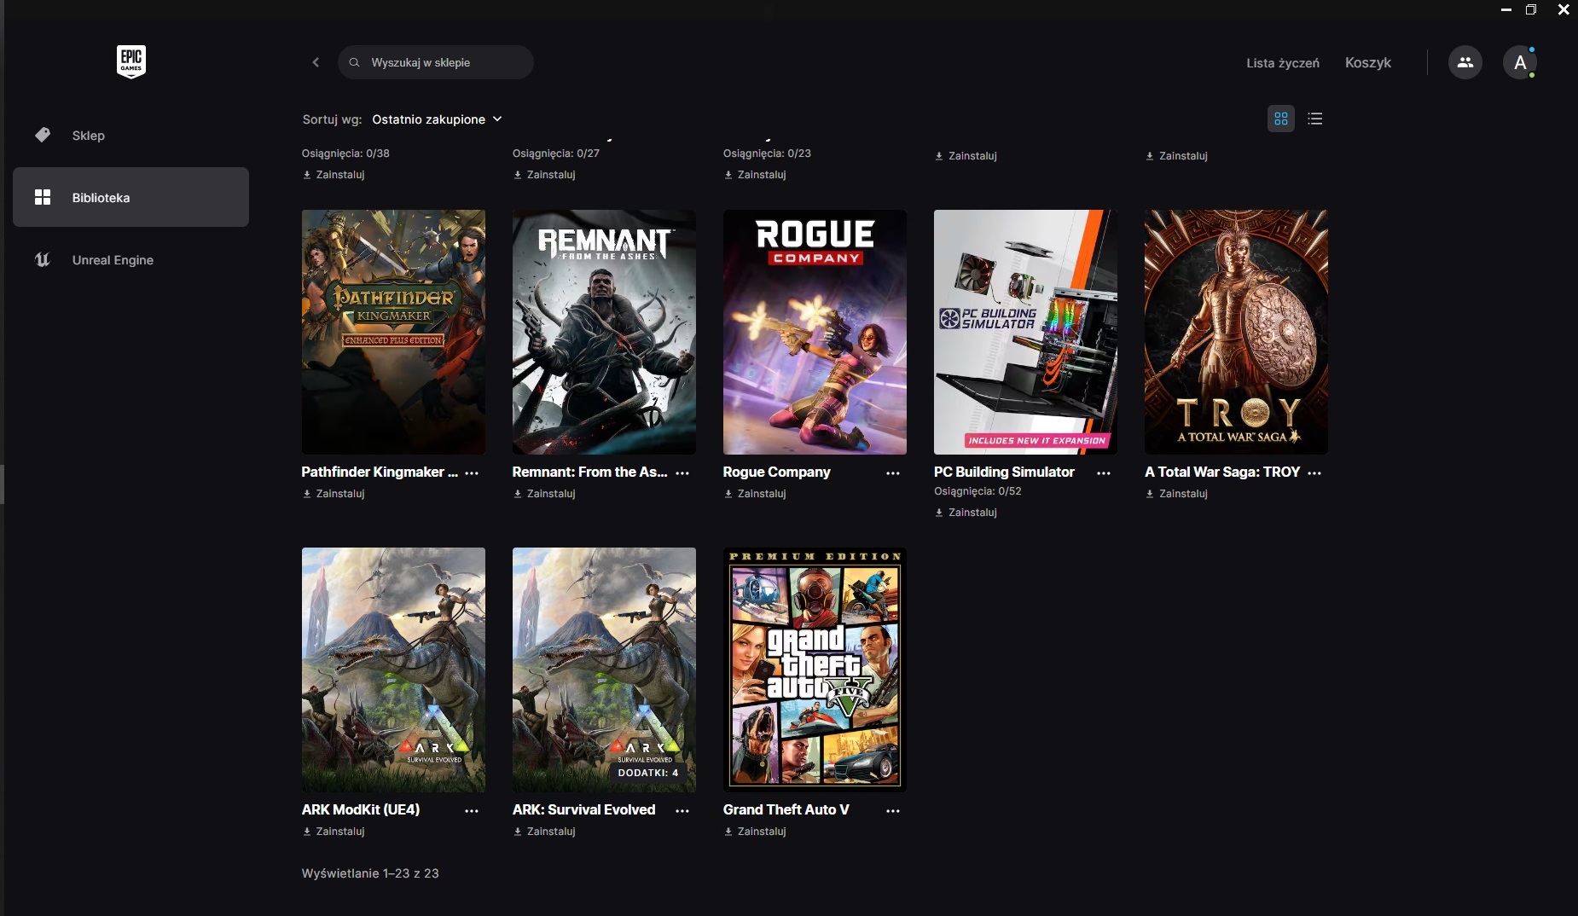Focus the Wyszukaj w sklepie search field
This screenshot has height=916, width=1578.
tap(436, 62)
